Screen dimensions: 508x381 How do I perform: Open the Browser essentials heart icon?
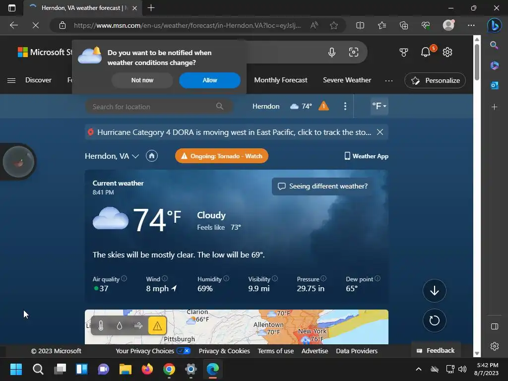[426, 25]
